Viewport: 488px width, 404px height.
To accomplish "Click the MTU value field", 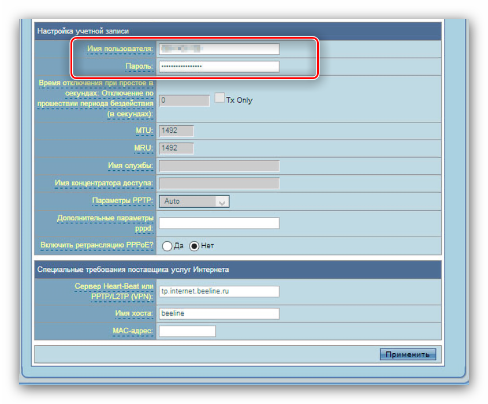I will (176, 131).
